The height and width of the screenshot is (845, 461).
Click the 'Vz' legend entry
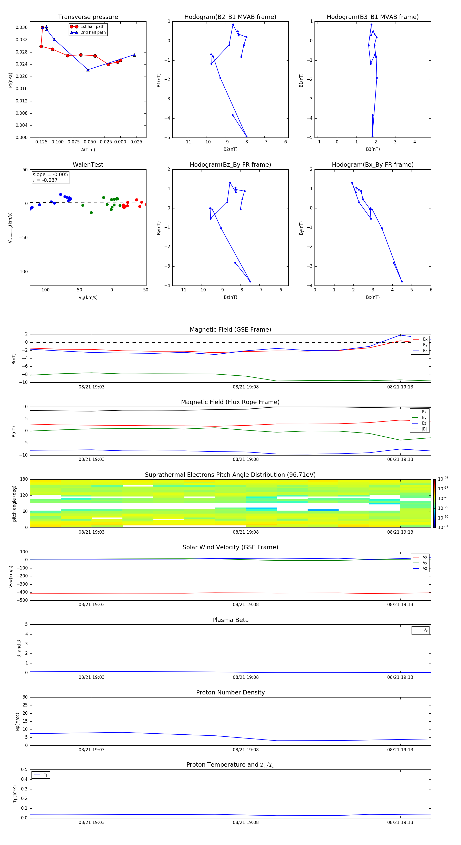tap(421, 568)
